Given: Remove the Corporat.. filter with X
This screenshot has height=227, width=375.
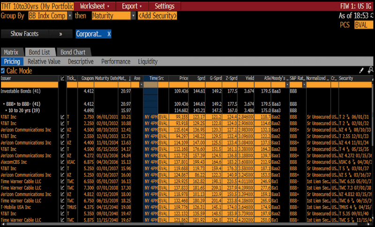Looking at the screenshot, I should click(x=109, y=34).
